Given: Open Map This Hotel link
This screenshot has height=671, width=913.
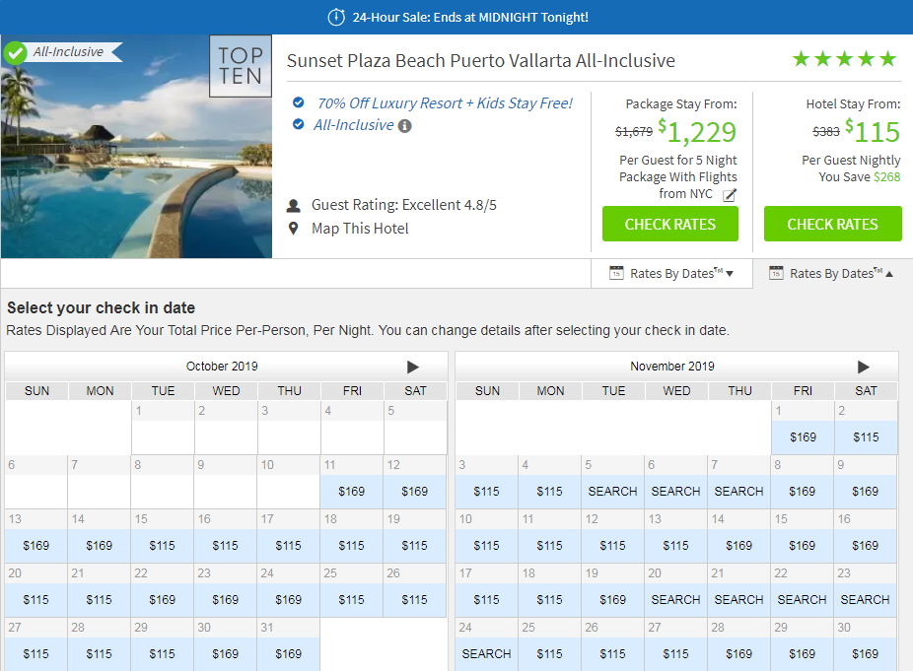Looking at the screenshot, I should pos(360,229).
